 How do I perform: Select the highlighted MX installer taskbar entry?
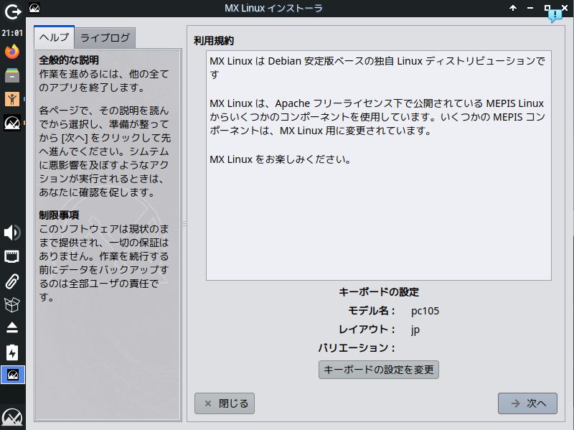click(13, 375)
